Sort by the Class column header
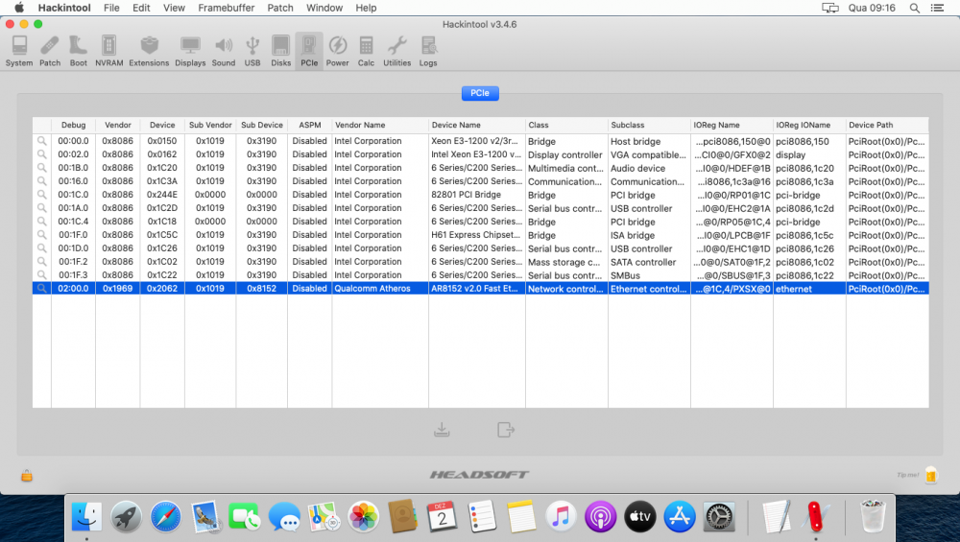Screen dimensions: 960x542 point(567,125)
